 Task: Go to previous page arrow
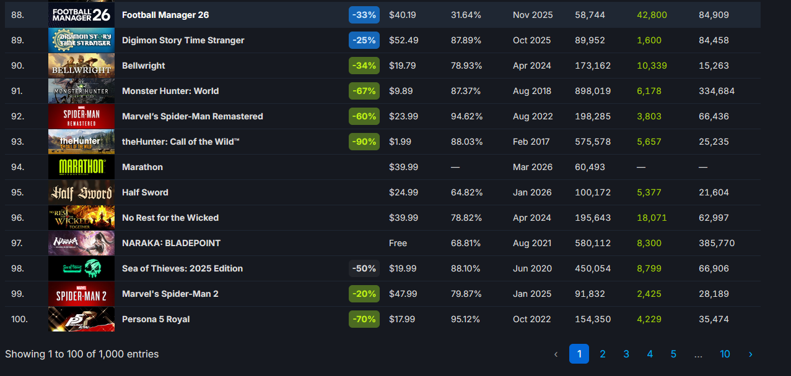tap(556, 354)
